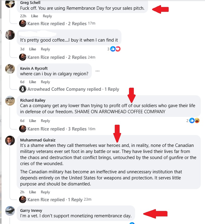Viewport: 205px width, 224px height.
Task: Open three-dot options on Kevin Rycroft's comment
Action: (x=97, y=71)
